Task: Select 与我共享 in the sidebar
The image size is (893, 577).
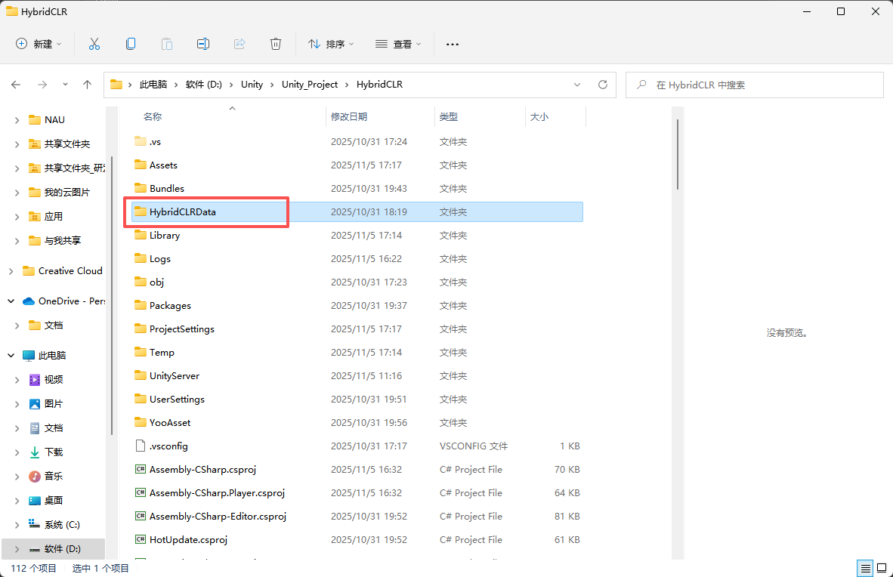Action: 63,241
